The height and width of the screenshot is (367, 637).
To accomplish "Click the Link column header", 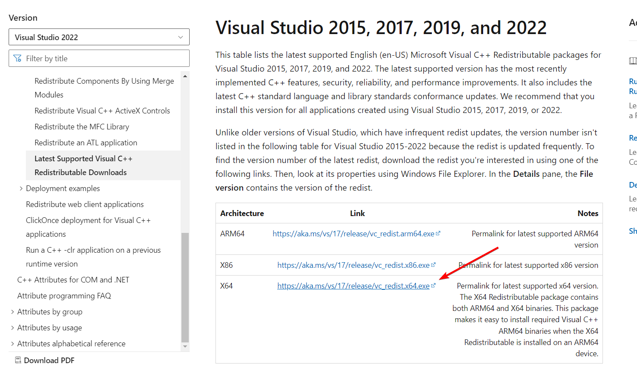I will click(357, 213).
